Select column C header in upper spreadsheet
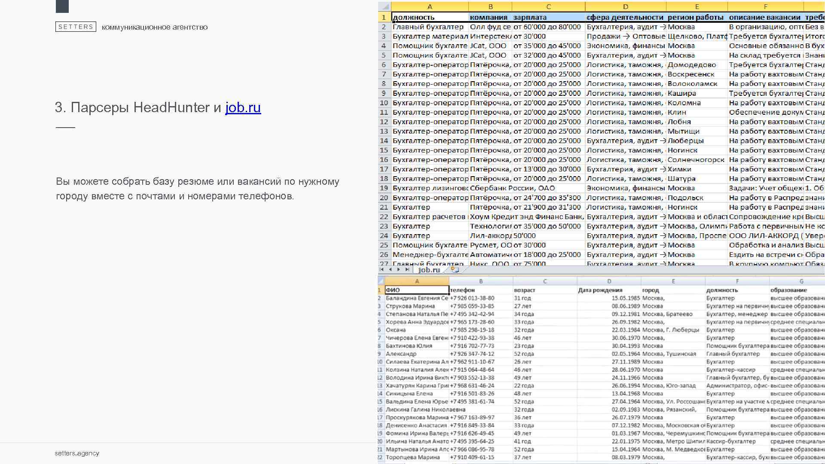This screenshot has width=825, height=464. [548, 7]
